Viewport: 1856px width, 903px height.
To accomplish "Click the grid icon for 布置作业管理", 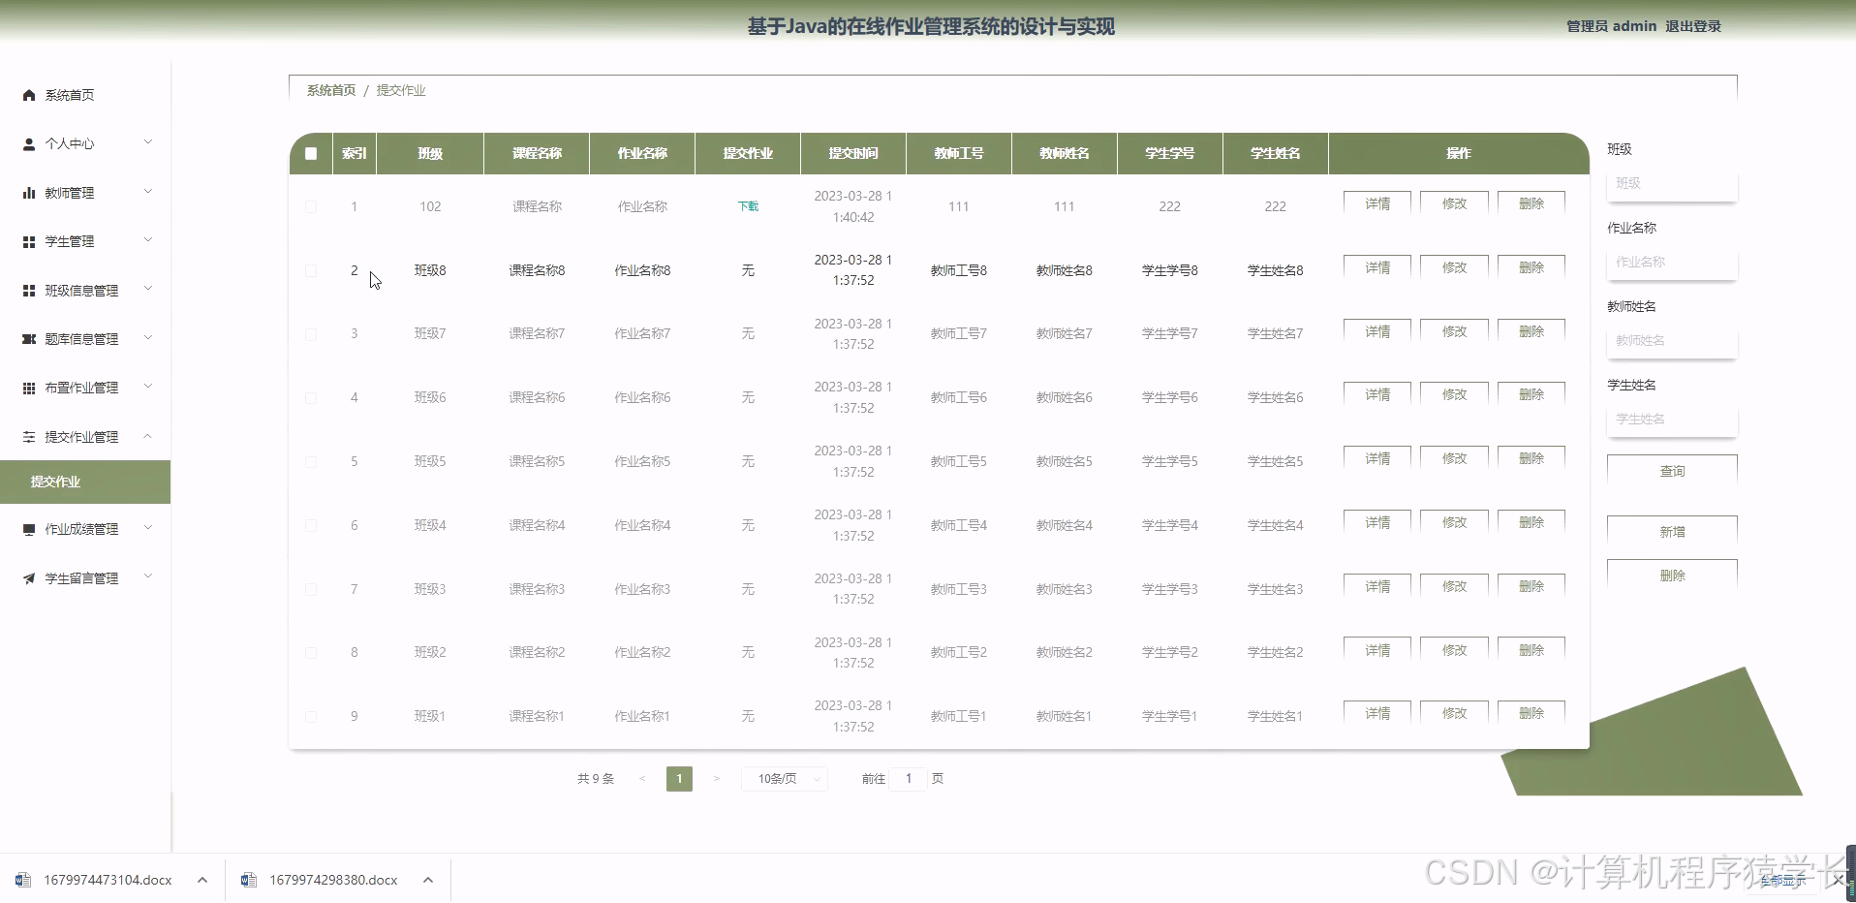I will (29, 388).
